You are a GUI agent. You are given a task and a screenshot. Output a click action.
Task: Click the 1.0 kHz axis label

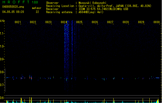(x=2, y=46)
